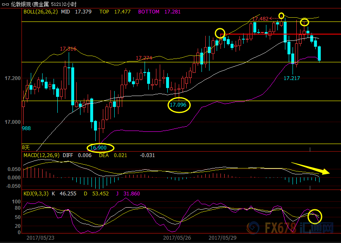The image size is (341, 243).
Task: Click the yellow circle on the KDJ panel
Action: pos(314,216)
